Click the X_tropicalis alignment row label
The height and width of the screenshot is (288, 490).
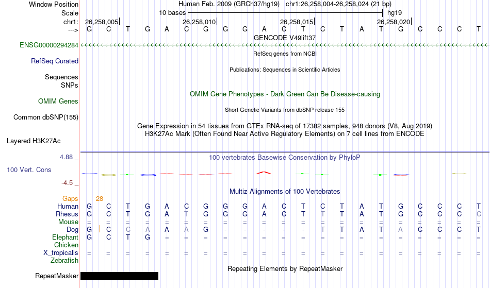[61, 253]
